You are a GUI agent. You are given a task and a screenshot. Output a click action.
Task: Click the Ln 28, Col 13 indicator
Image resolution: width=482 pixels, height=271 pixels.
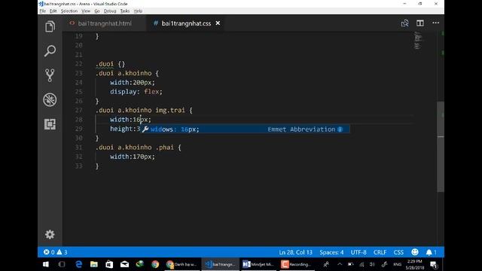295,252
